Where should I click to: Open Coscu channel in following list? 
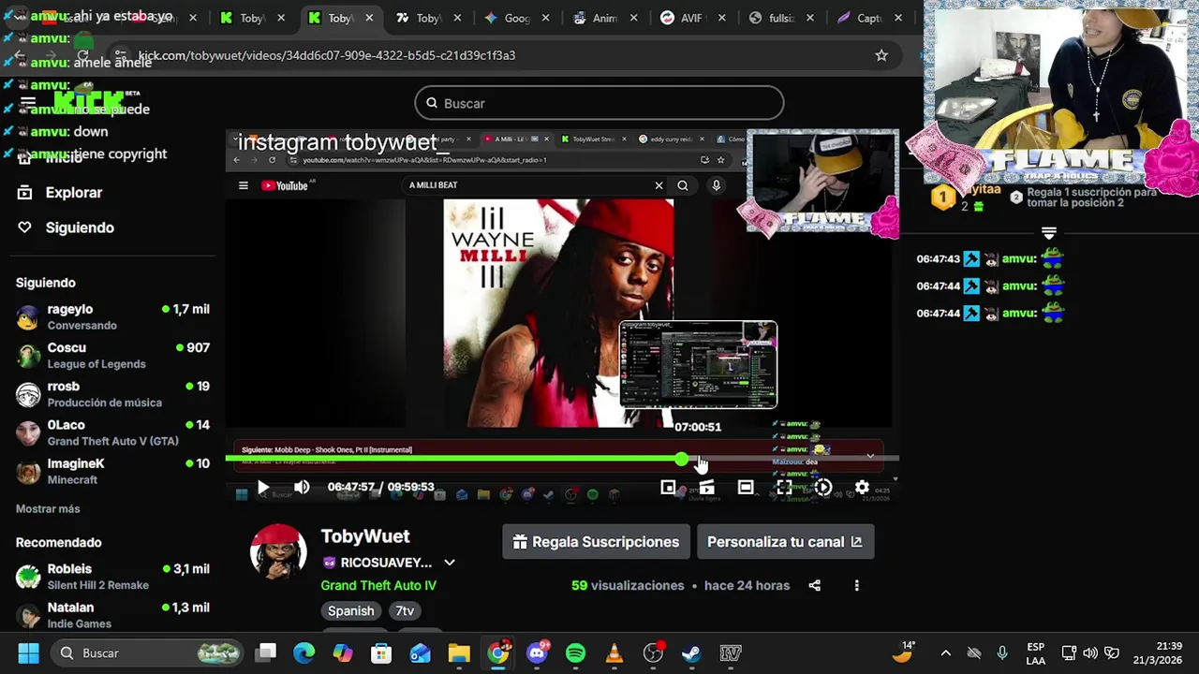click(x=112, y=355)
